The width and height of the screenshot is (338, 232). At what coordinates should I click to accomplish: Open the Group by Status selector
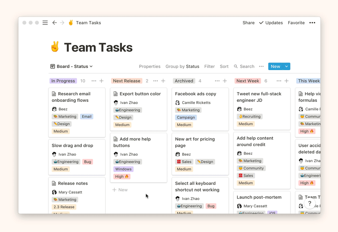click(182, 67)
